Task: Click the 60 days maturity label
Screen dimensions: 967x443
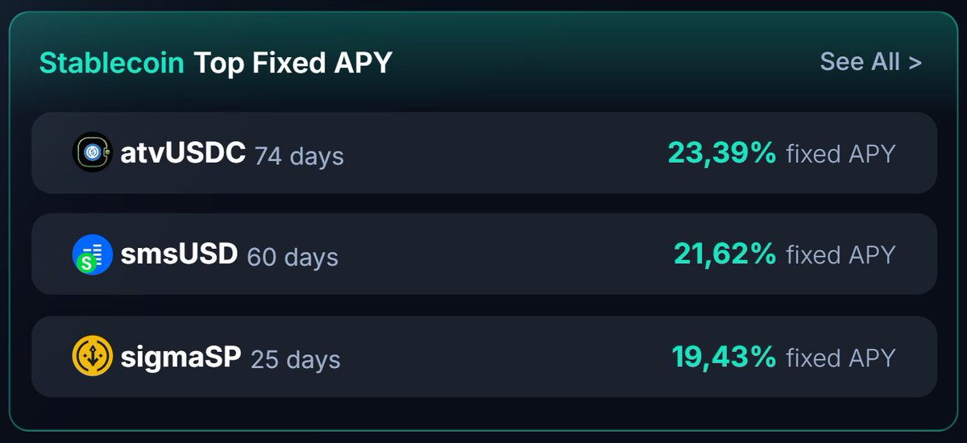Action: pyautogui.click(x=293, y=257)
